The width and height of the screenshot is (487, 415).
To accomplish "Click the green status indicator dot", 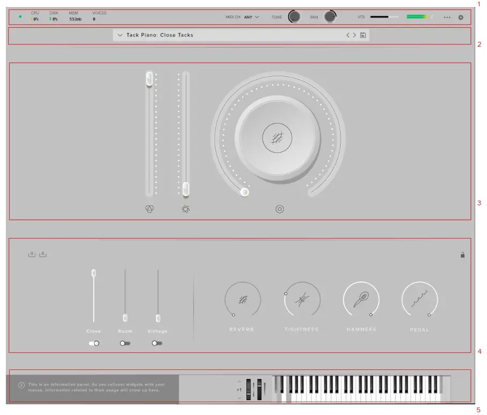I will tap(20, 17).
